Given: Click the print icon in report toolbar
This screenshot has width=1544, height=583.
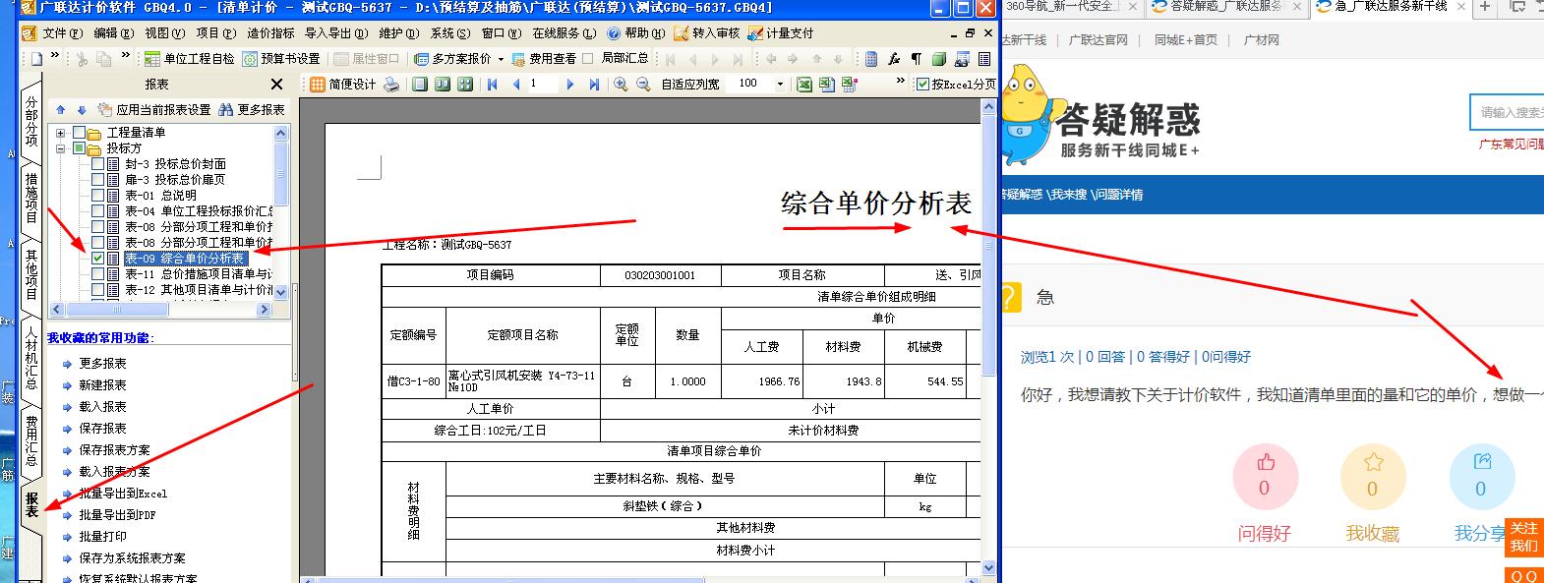Looking at the screenshot, I should (x=392, y=85).
